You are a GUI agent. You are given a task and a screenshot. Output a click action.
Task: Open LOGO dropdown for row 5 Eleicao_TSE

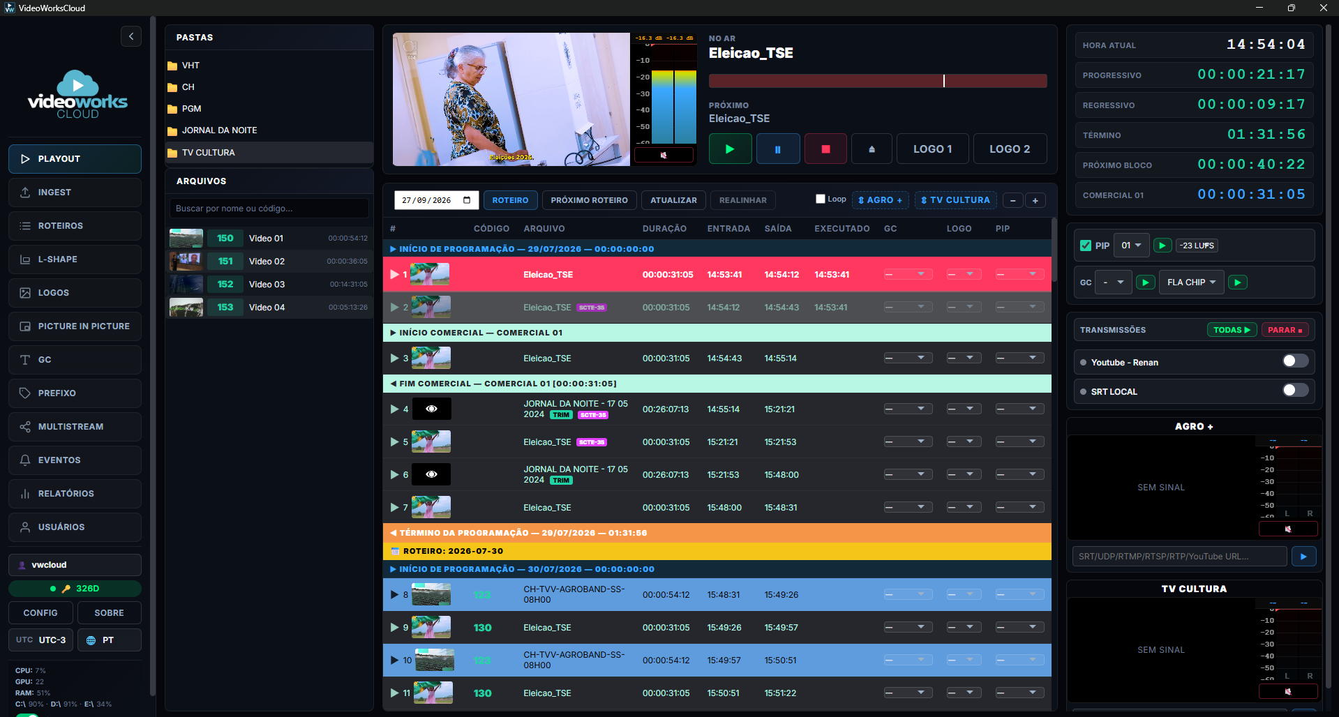pyautogui.click(x=964, y=442)
